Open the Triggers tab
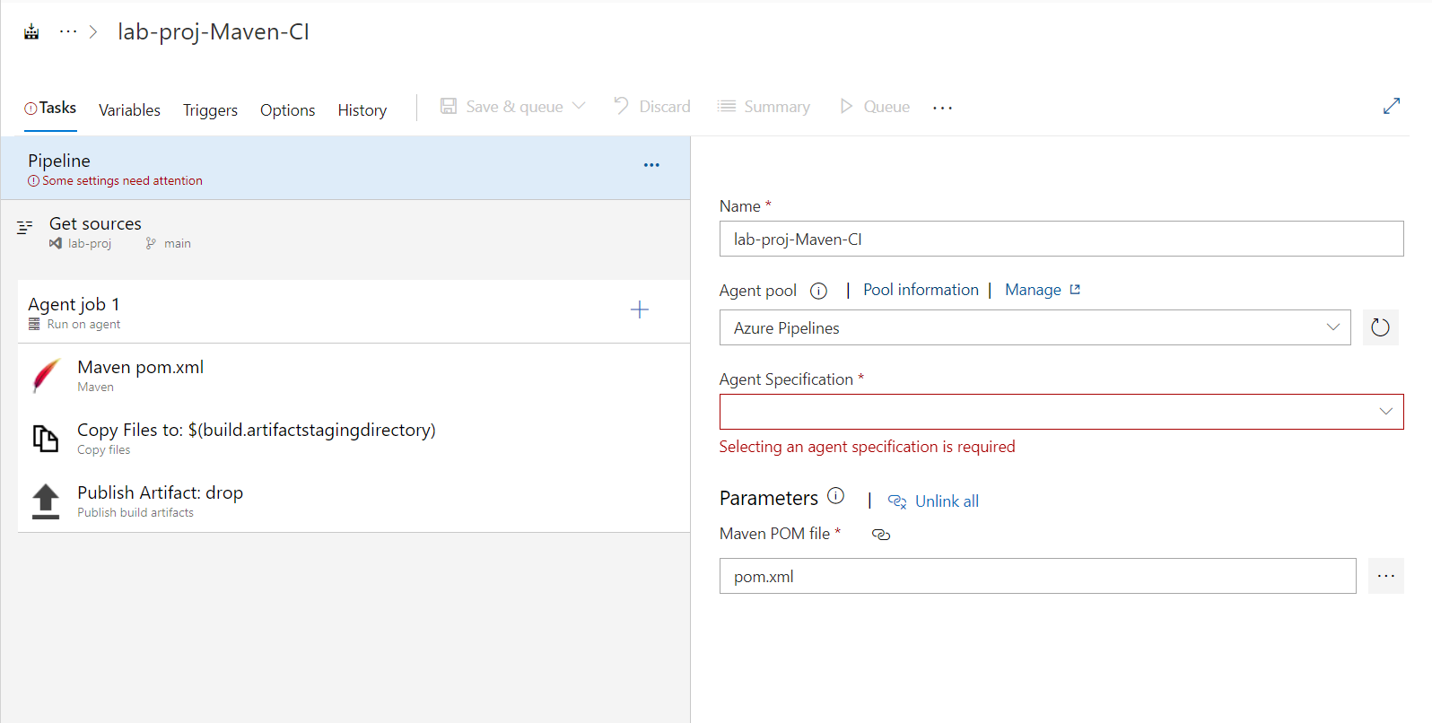The width and height of the screenshot is (1432, 723). (210, 110)
